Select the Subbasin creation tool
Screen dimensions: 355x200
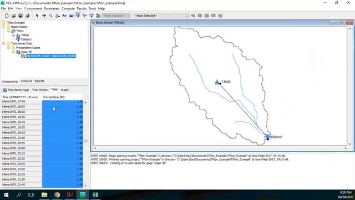pos(58,16)
